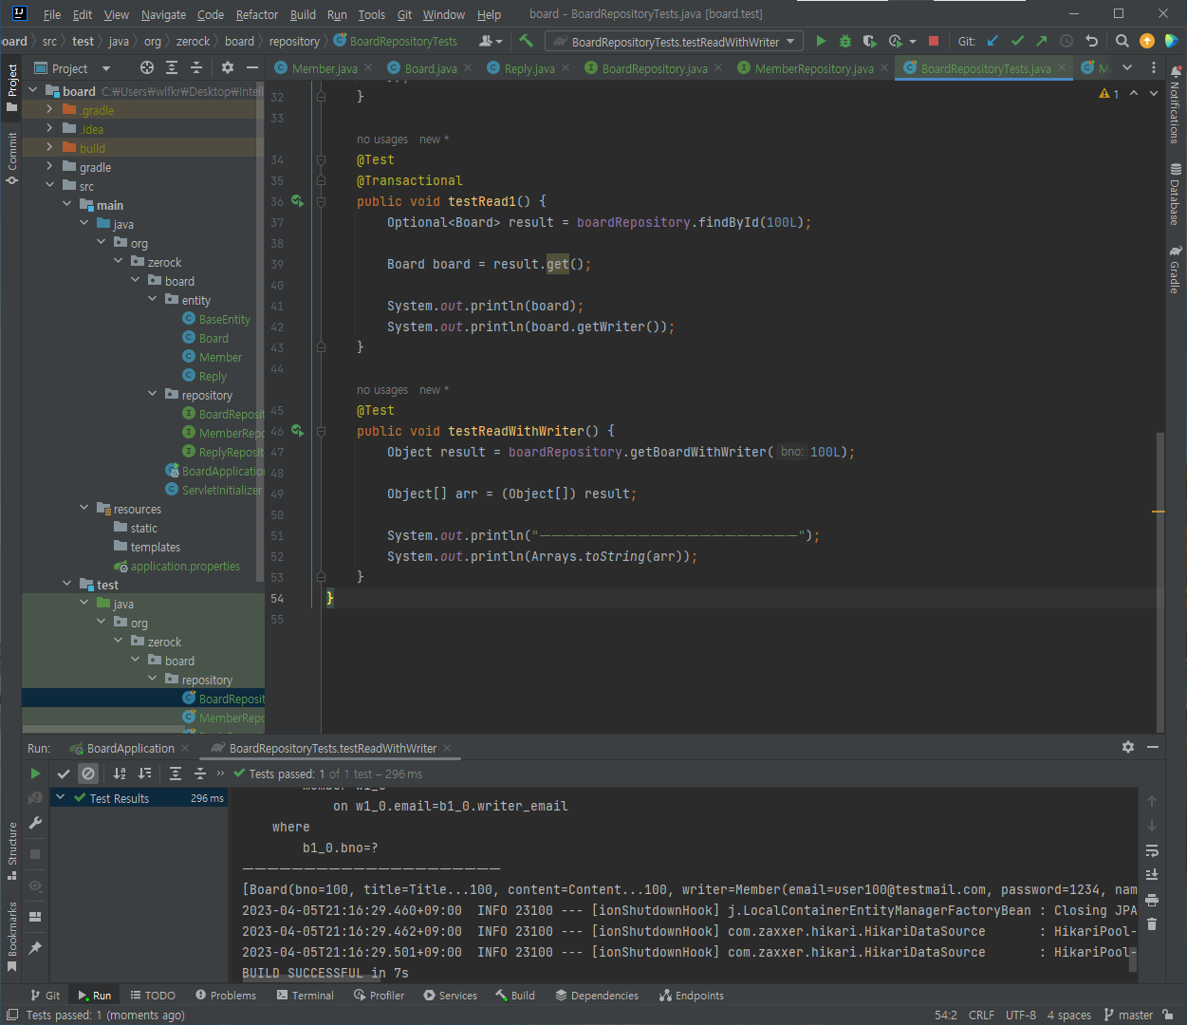
Task: Toggle show passed tests checkmark
Action: pyautogui.click(x=64, y=773)
